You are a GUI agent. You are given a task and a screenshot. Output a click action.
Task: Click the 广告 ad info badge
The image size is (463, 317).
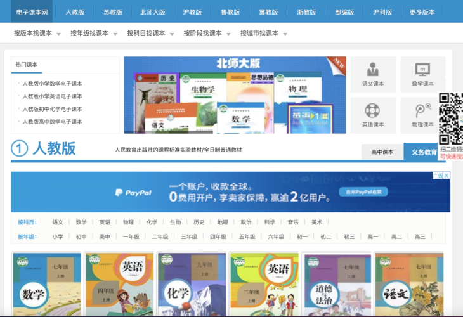[438, 176]
